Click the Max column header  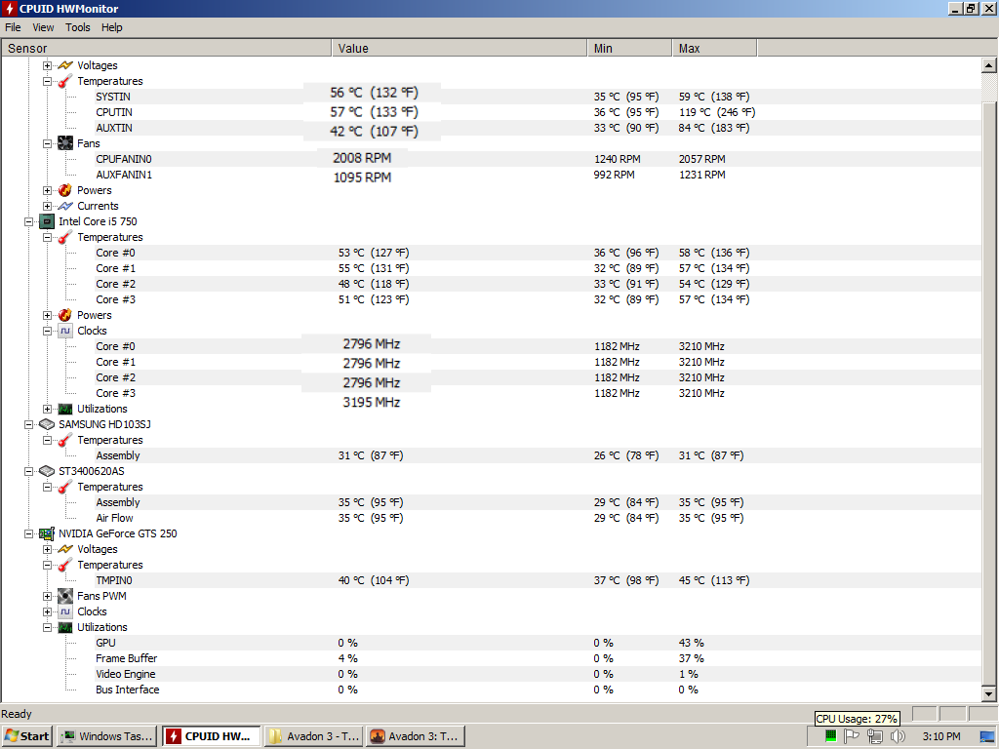(714, 49)
